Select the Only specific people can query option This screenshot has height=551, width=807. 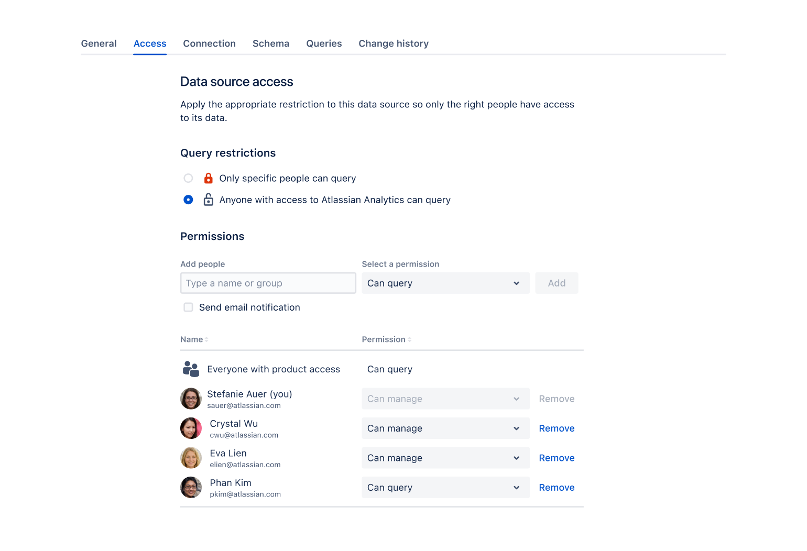pyautogui.click(x=188, y=178)
